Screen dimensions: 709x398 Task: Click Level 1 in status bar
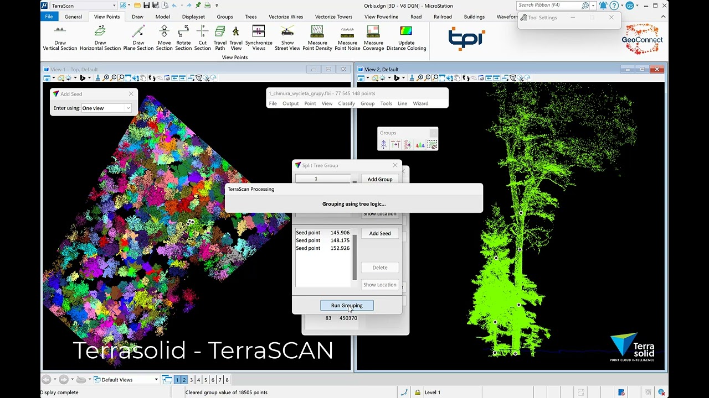433,392
